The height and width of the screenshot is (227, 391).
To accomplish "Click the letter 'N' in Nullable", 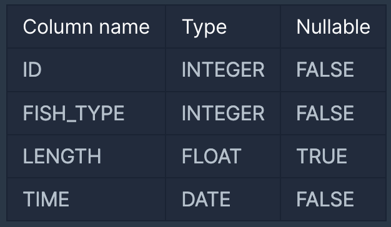I will (x=303, y=27).
